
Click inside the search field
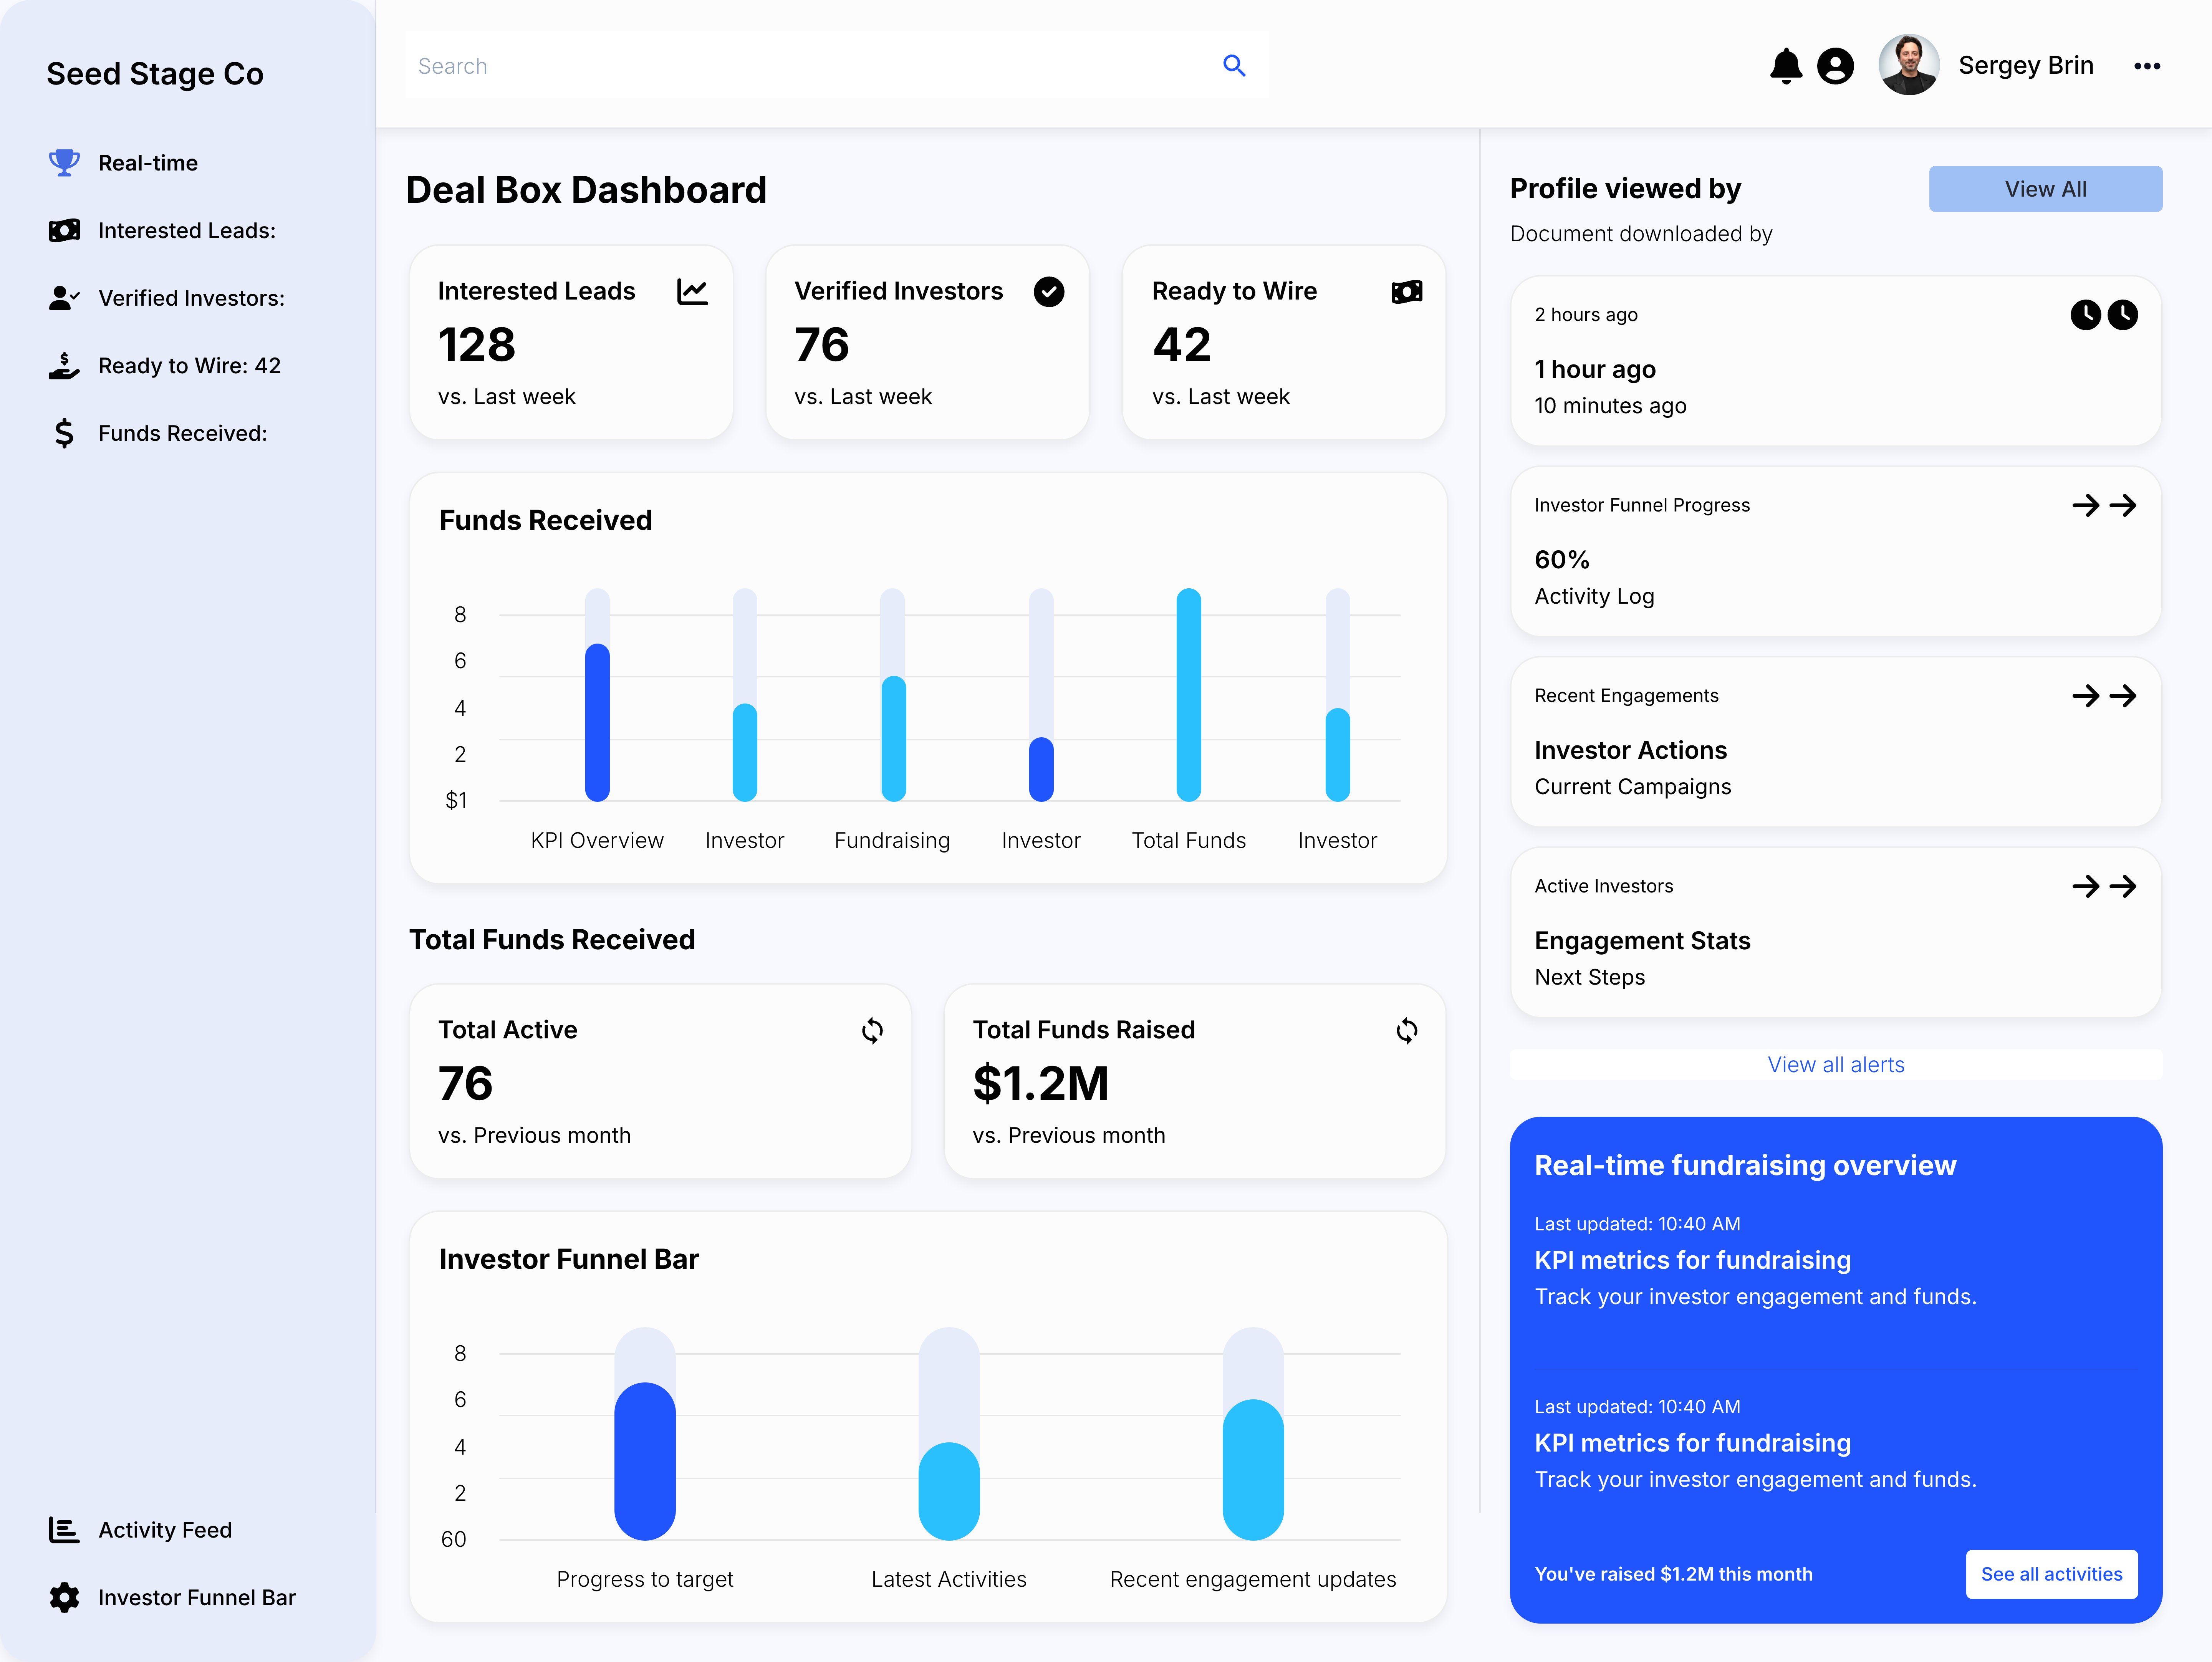tap(800, 65)
